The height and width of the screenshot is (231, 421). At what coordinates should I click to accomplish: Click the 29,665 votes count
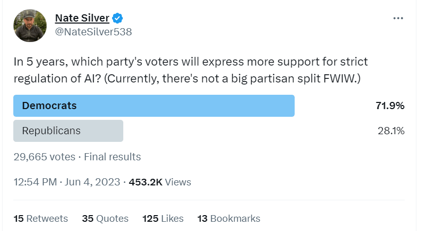tap(45, 157)
